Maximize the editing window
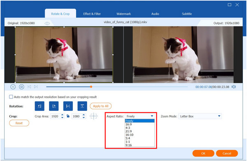The image size is (247, 161). (x=230, y=5)
